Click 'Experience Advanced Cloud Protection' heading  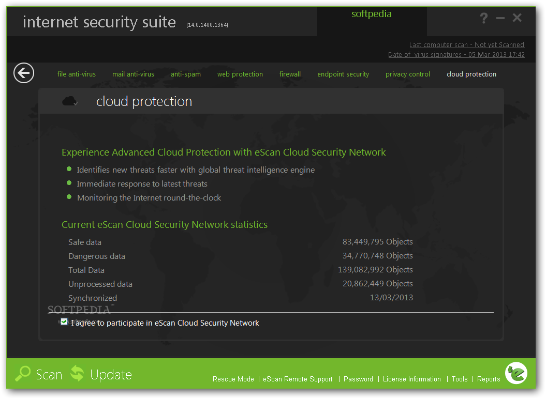pyautogui.click(x=224, y=152)
